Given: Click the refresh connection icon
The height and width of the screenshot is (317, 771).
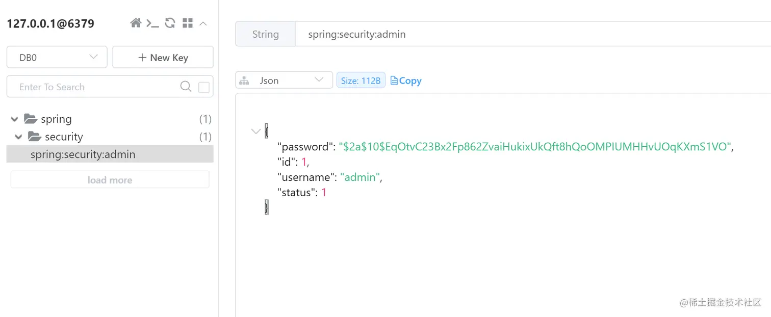Looking at the screenshot, I should (170, 23).
